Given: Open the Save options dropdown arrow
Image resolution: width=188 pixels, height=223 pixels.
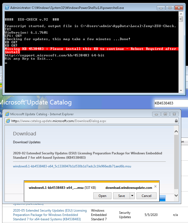Looking at the screenshot, I should [132, 196].
